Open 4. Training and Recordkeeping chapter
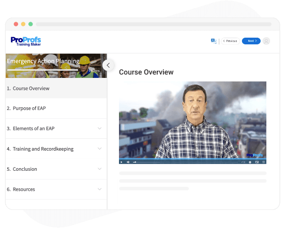Screen dimensions: 285x228 [x=56, y=149]
